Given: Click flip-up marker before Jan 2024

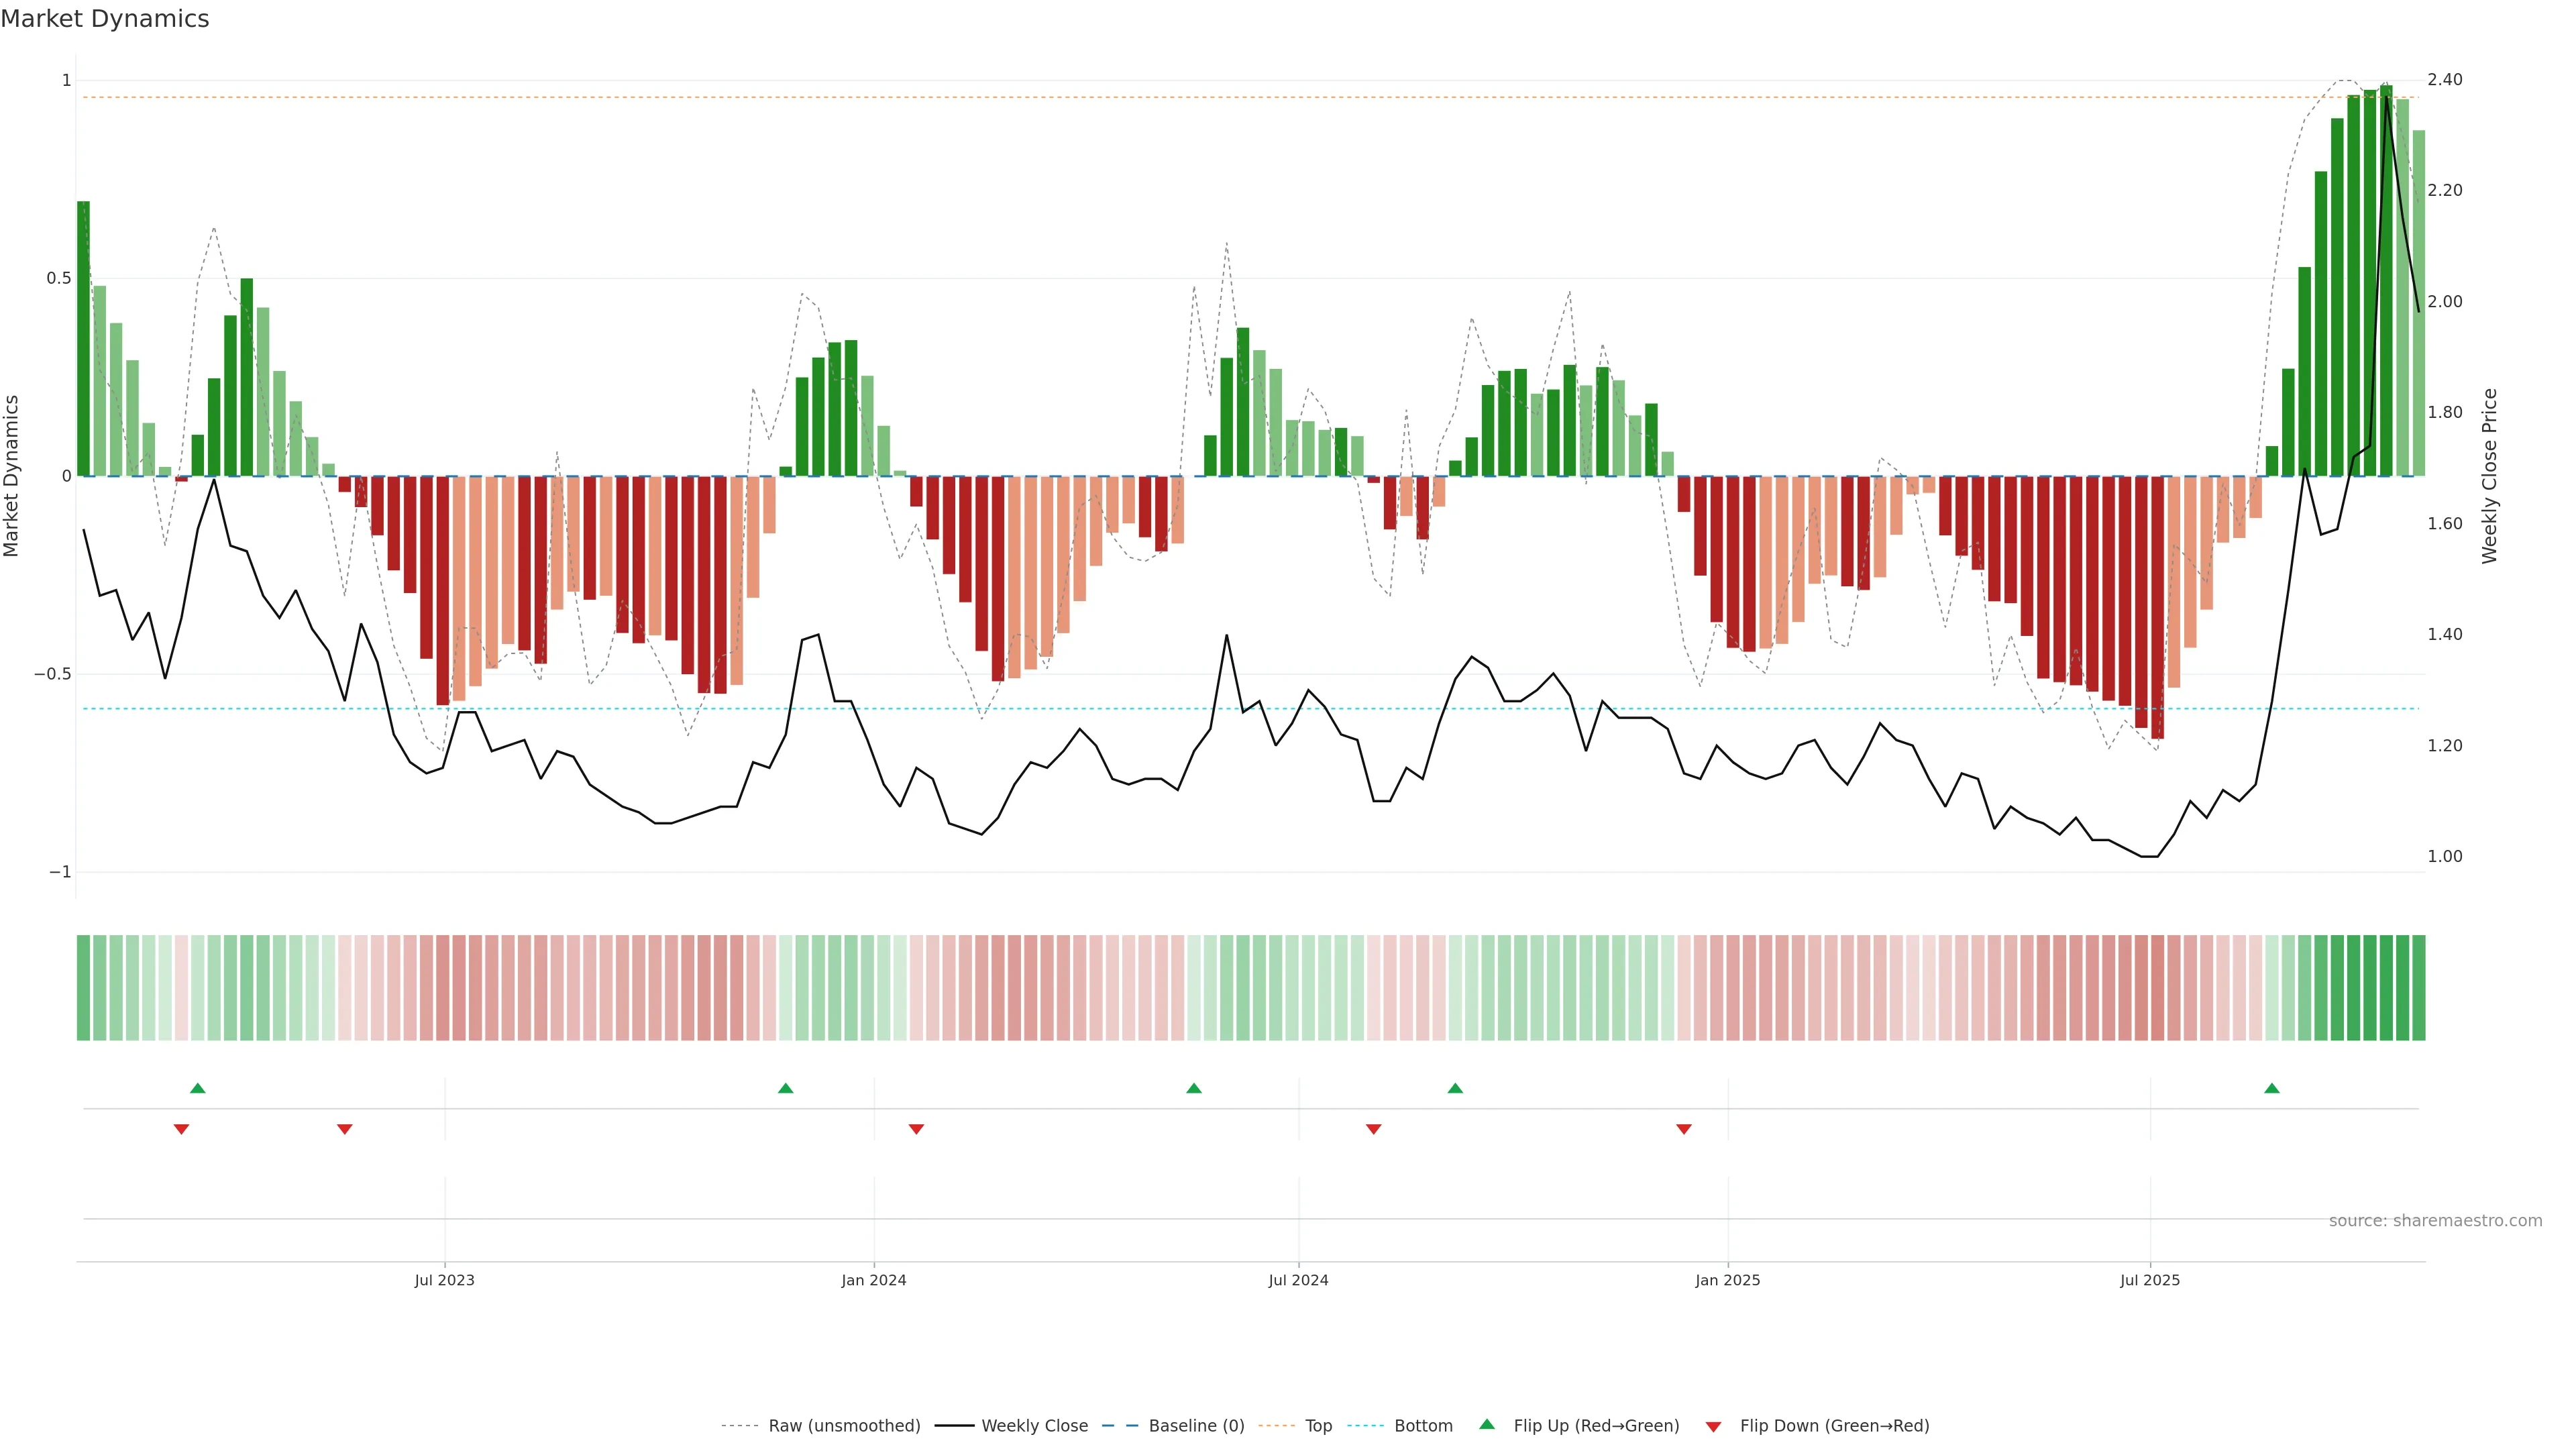Looking at the screenshot, I should click(x=785, y=1088).
